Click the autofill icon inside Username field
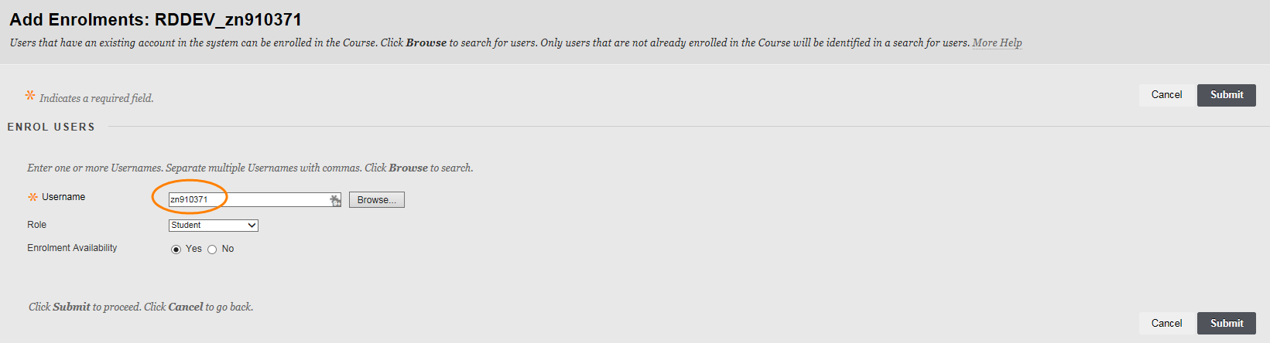The width and height of the screenshot is (1270, 343). click(335, 200)
